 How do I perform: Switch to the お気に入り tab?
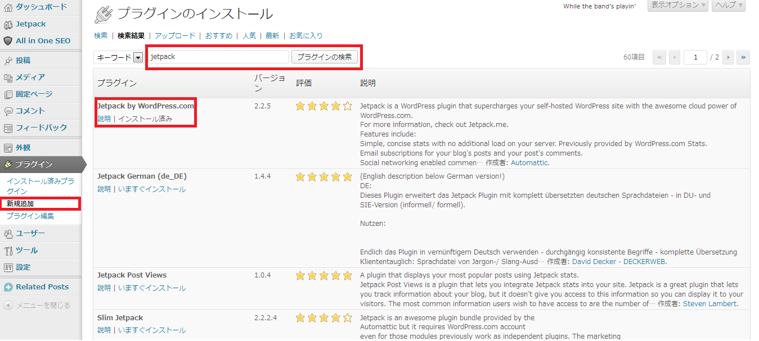click(306, 35)
